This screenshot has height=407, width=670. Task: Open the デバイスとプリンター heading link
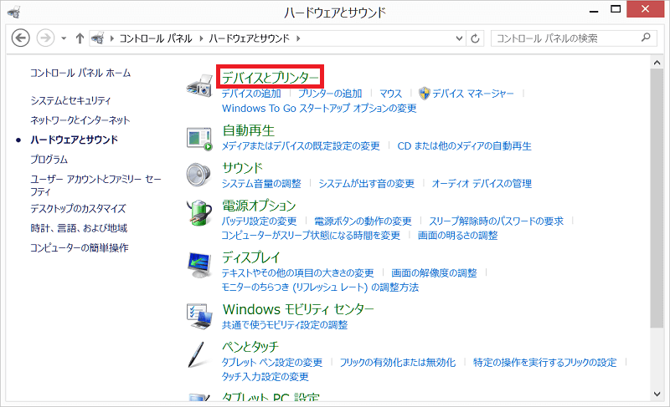(x=270, y=77)
